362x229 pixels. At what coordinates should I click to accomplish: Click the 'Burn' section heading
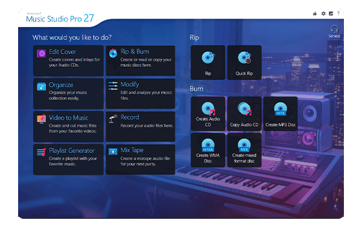tap(197, 89)
